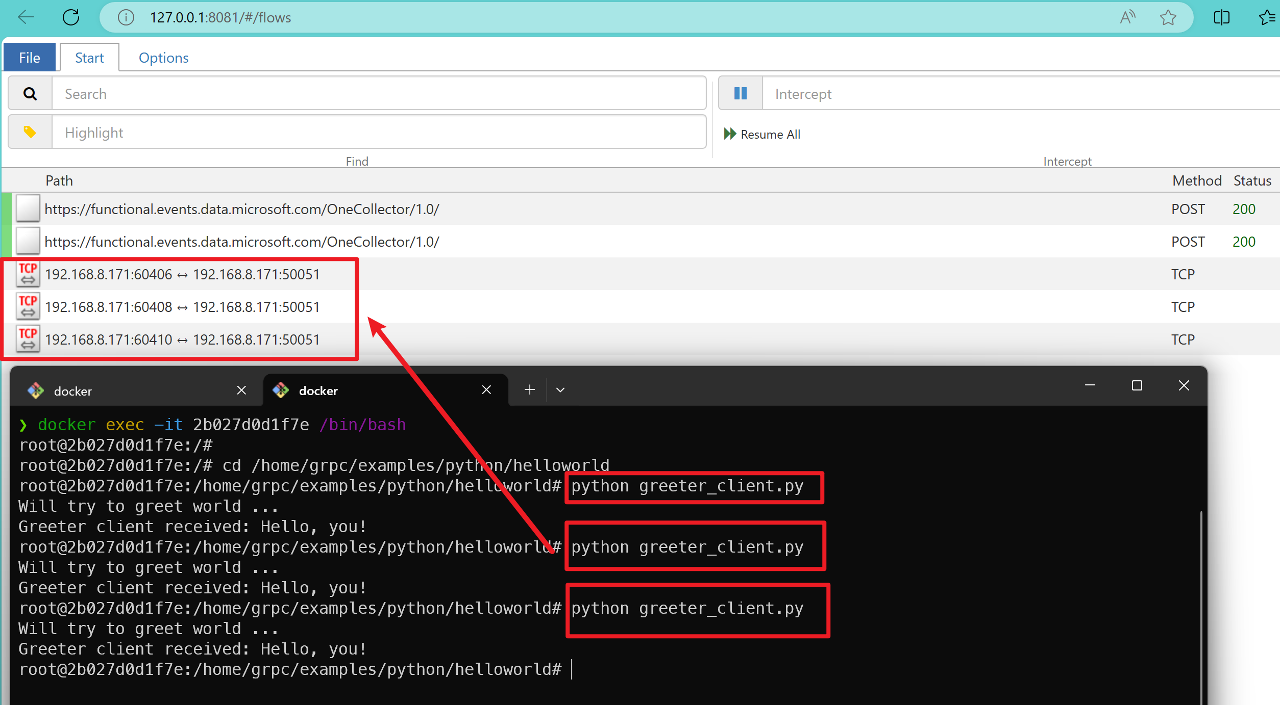The height and width of the screenshot is (705, 1280).
Task: Click the Highlight input field
Action: [379, 132]
